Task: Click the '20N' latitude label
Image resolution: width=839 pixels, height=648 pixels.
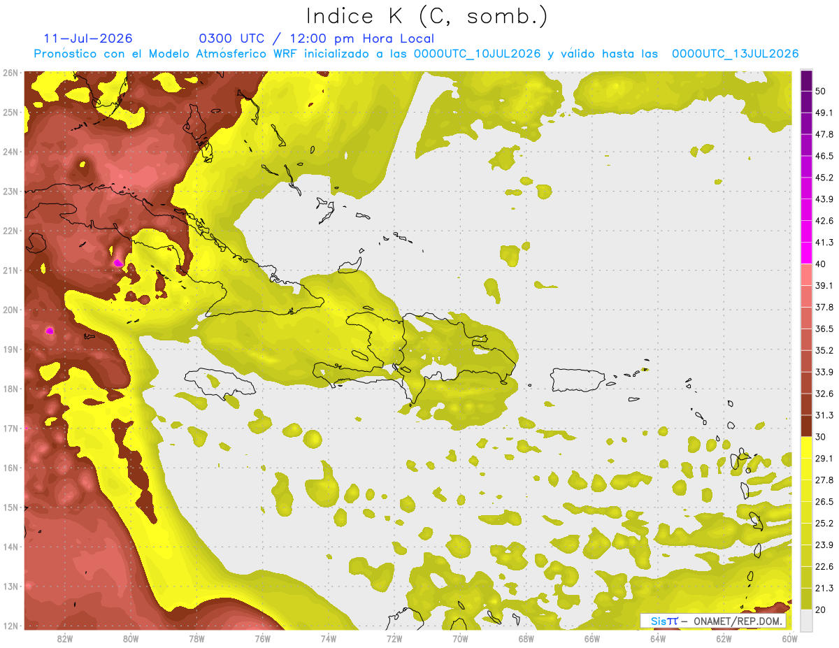Action: 10,310
